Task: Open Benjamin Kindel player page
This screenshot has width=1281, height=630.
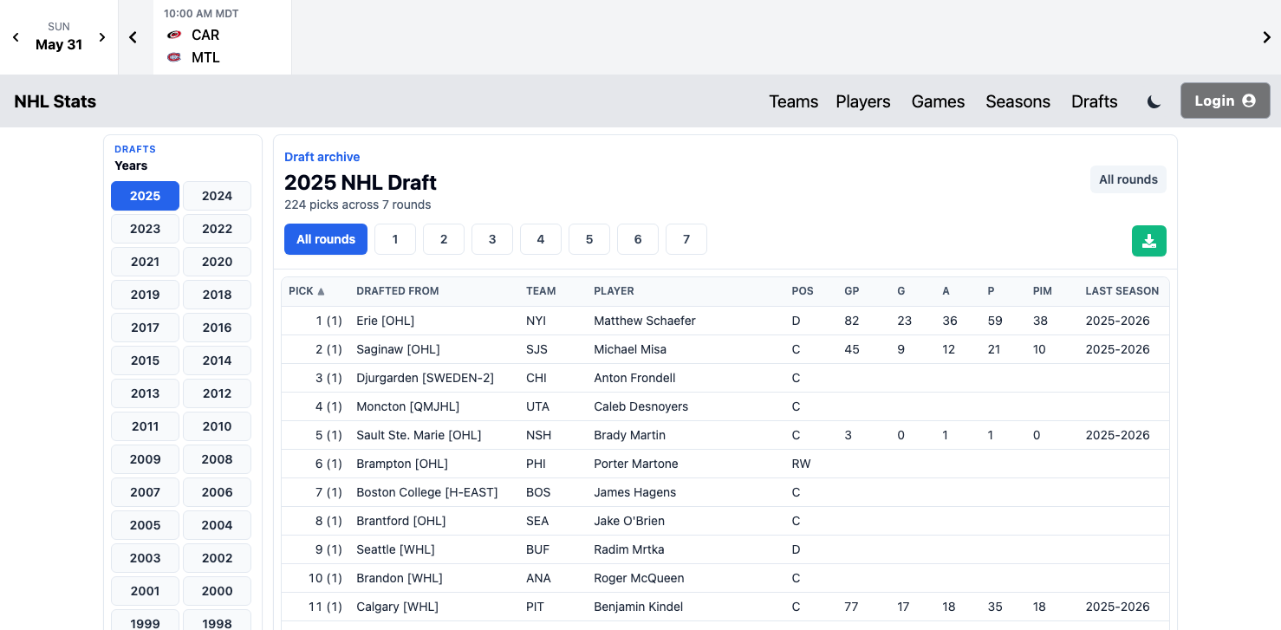Action: click(639, 607)
